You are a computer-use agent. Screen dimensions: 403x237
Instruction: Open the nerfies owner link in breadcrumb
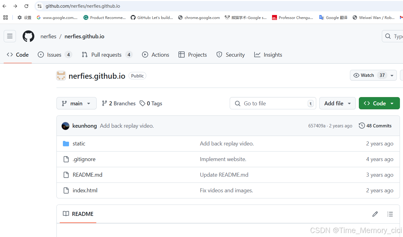pos(48,36)
